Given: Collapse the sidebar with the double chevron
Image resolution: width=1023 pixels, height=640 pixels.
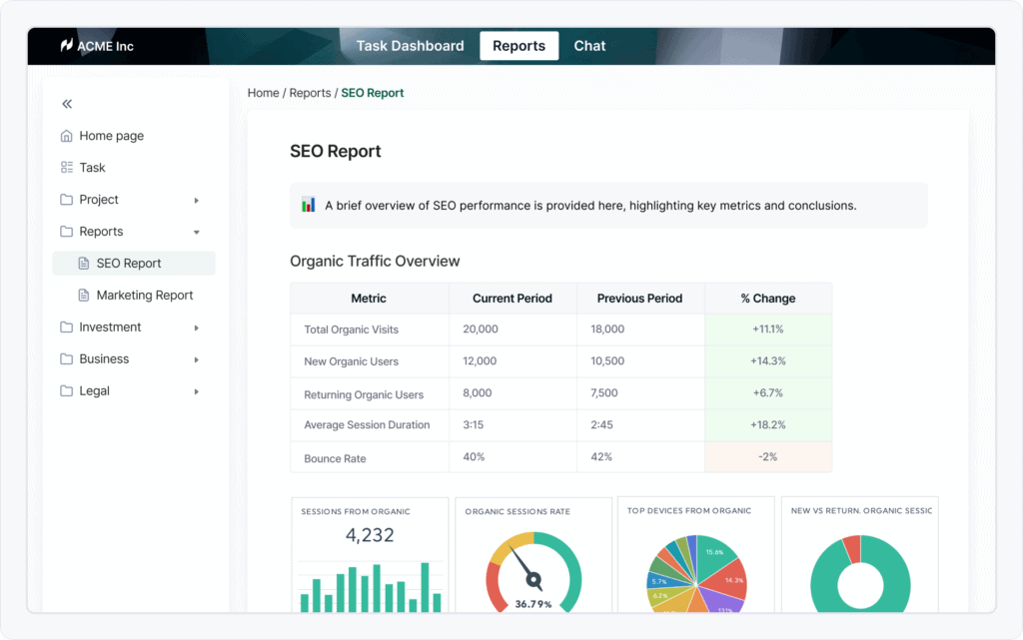Looking at the screenshot, I should (x=67, y=104).
